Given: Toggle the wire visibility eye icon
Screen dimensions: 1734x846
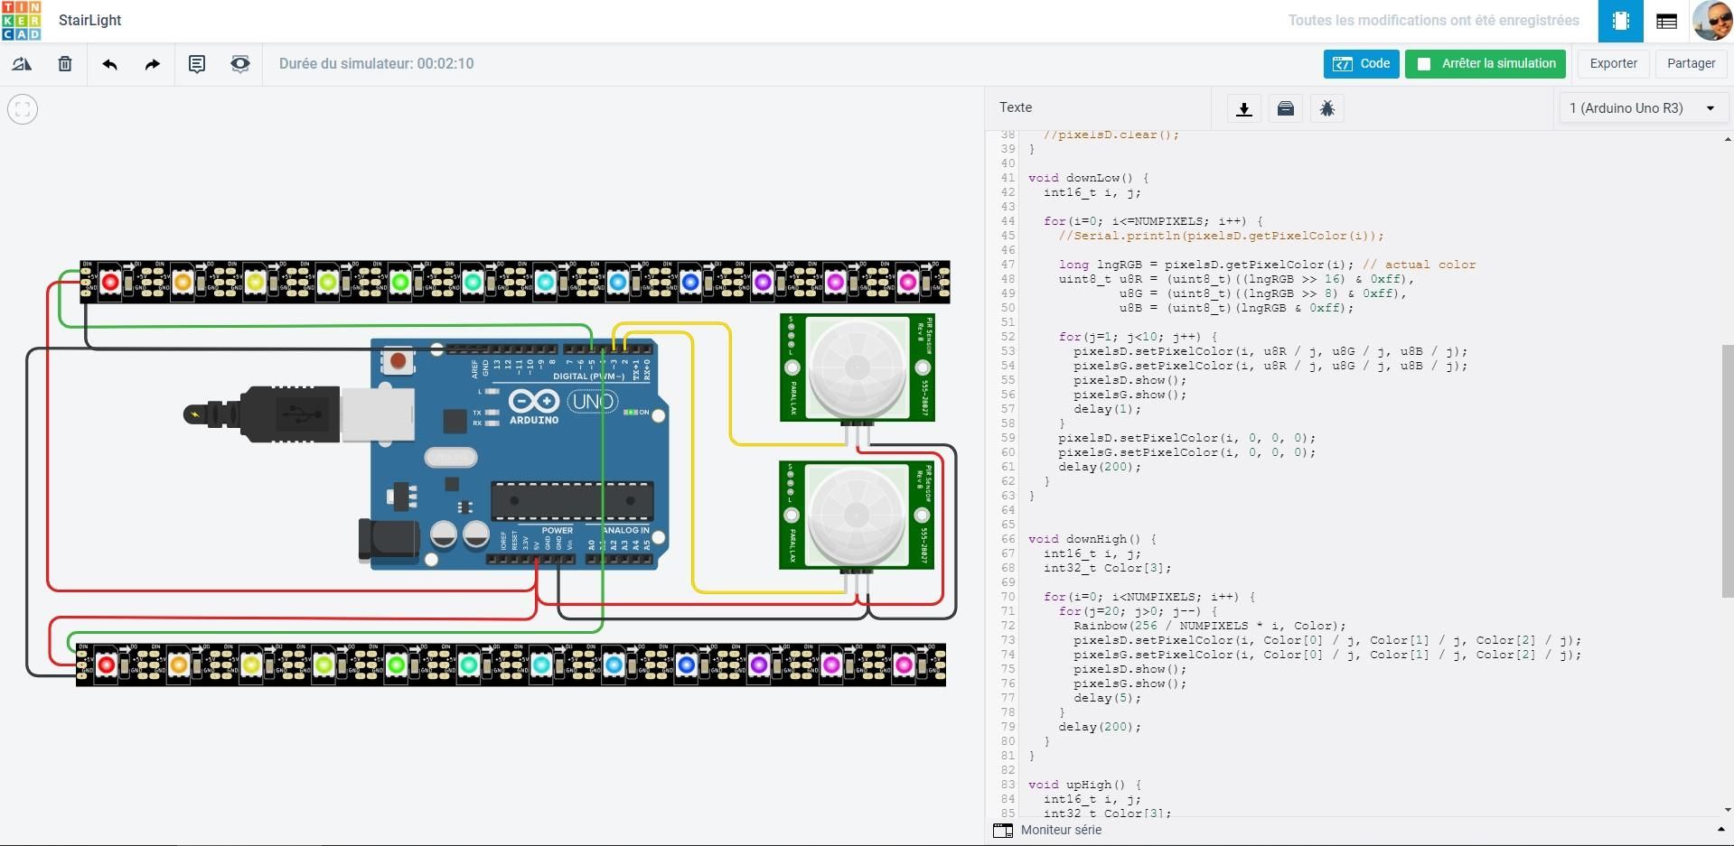Looking at the screenshot, I should point(239,64).
